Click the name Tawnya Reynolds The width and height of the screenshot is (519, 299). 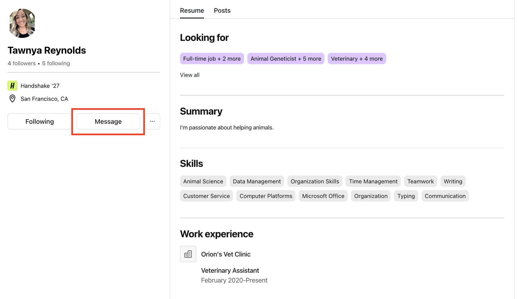[x=47, y=50]
